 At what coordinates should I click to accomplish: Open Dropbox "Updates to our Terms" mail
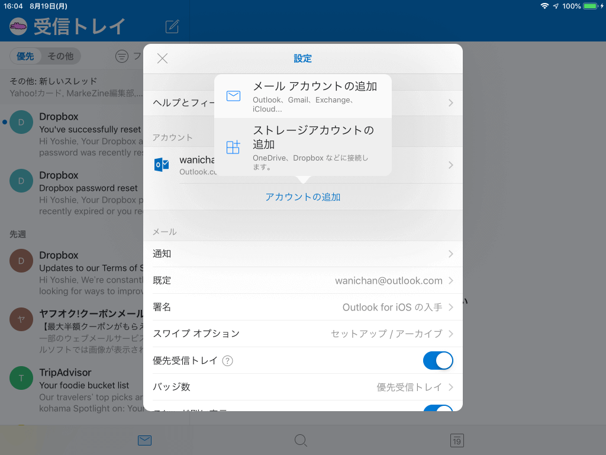(72, 273)
